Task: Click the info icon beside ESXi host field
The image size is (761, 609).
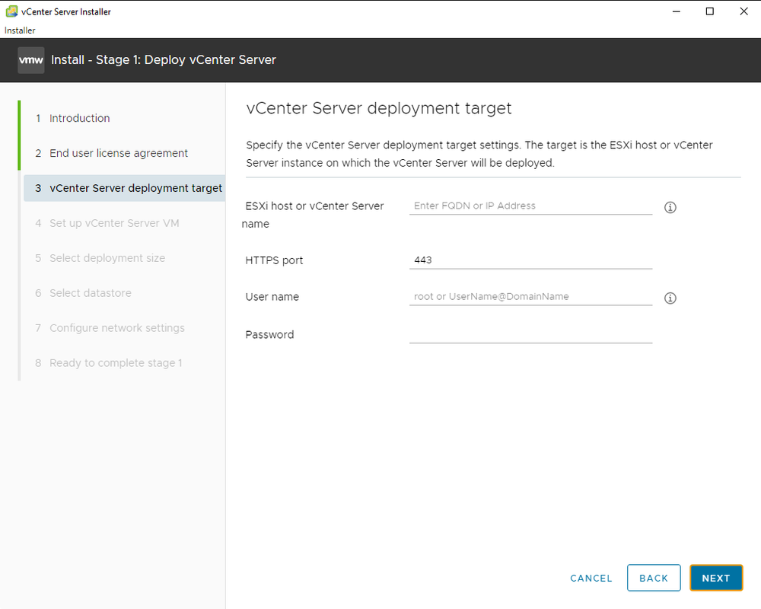Action: (x=670, y=207)
